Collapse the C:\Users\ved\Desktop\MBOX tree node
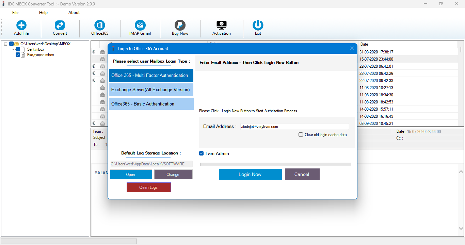The image size is (465, 245). (6, 44)
